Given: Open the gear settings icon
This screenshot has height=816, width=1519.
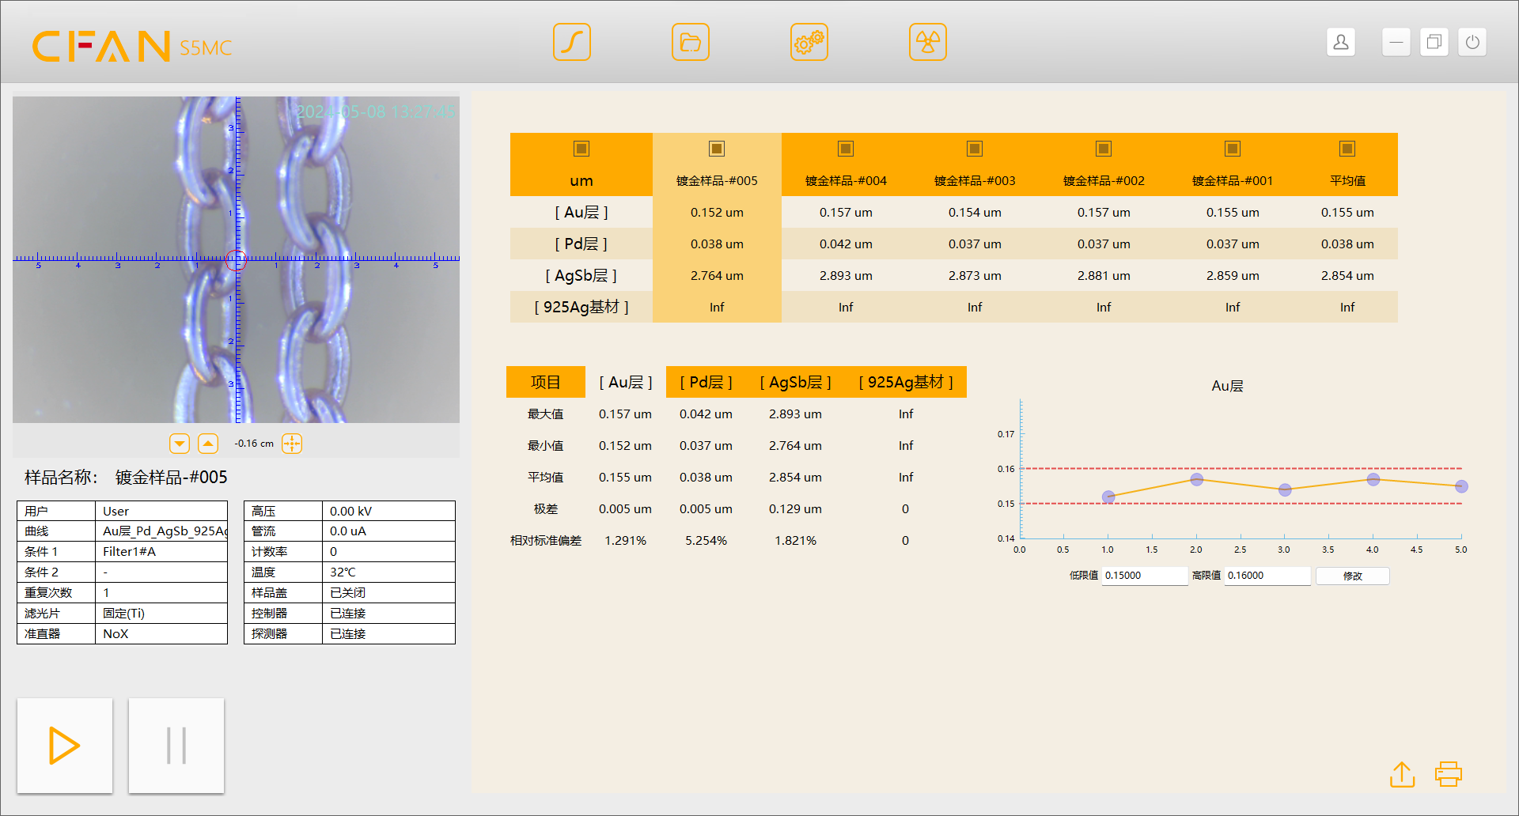Looking at the screenshot, I should [x=809, y=42].
